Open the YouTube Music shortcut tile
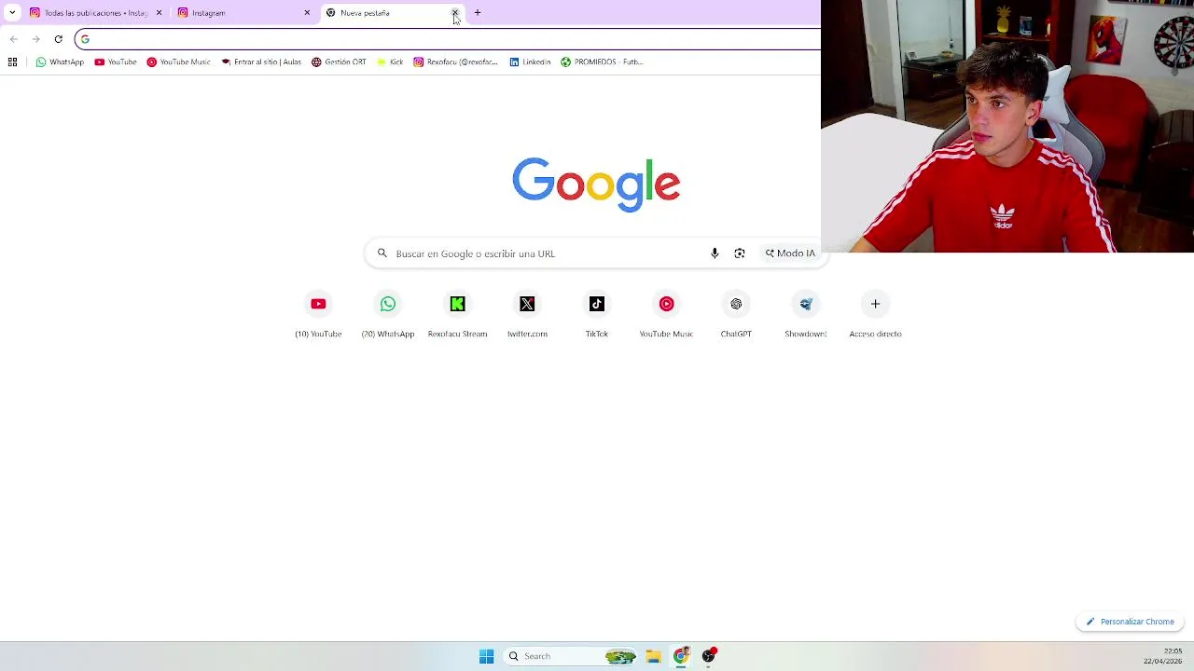Screen dimensions: 1194x671 tap(666, 315)
